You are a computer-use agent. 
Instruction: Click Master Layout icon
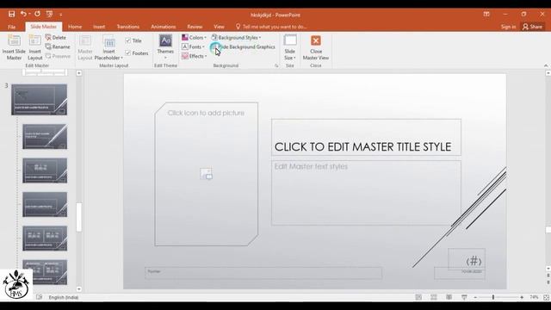point(85,47)
